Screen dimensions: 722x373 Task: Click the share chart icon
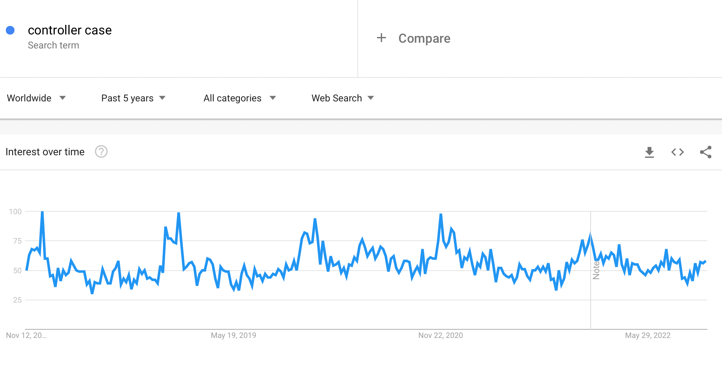tap(705, 152)
